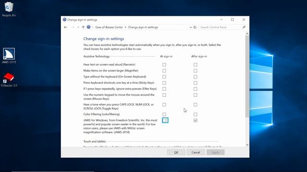Navigate to Ease of Access Center breadcrumb
The height and width of the screenshot is (172, 307).
[109, 27]
